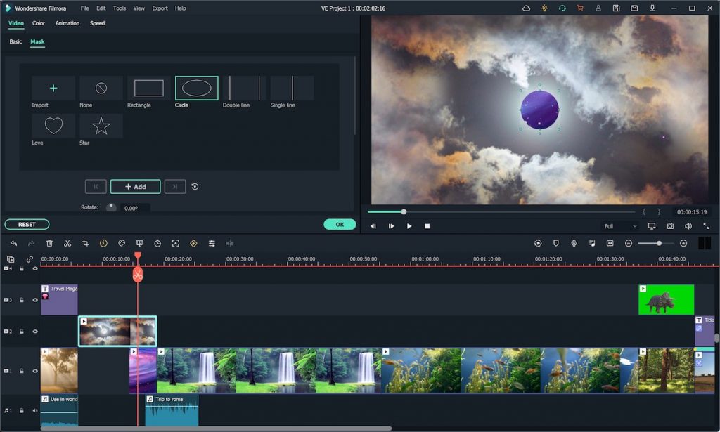Viewport: 720px width, 432px height.
Task: Open the Crop tool
Action: [85, 243]
